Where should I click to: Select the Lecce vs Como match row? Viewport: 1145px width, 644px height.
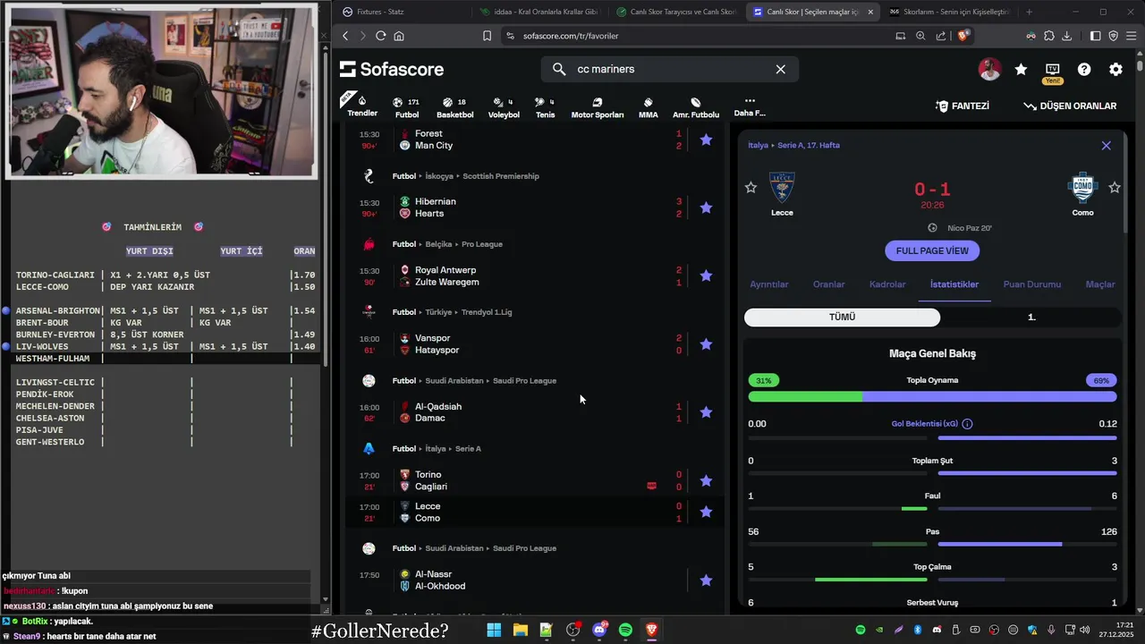(x=535, y=513)
